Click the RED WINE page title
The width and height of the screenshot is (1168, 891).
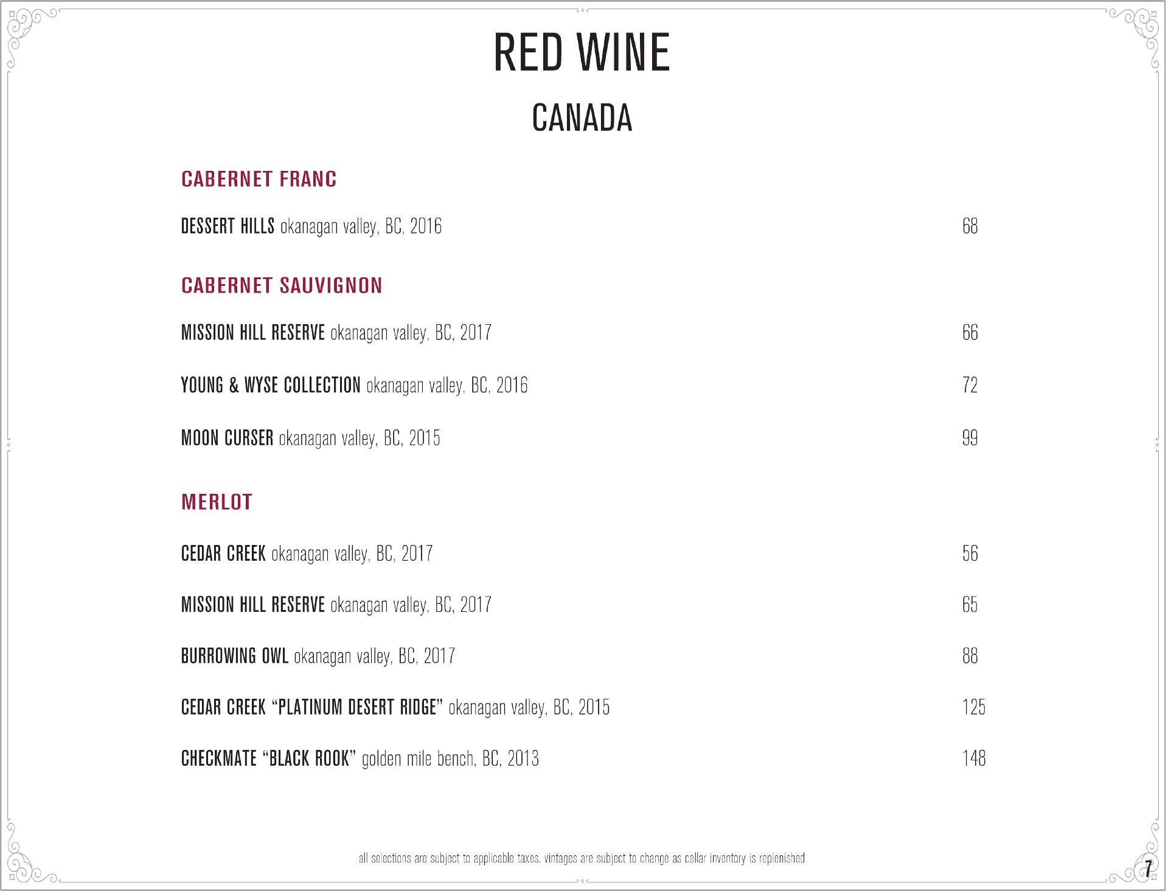point(582,52)
